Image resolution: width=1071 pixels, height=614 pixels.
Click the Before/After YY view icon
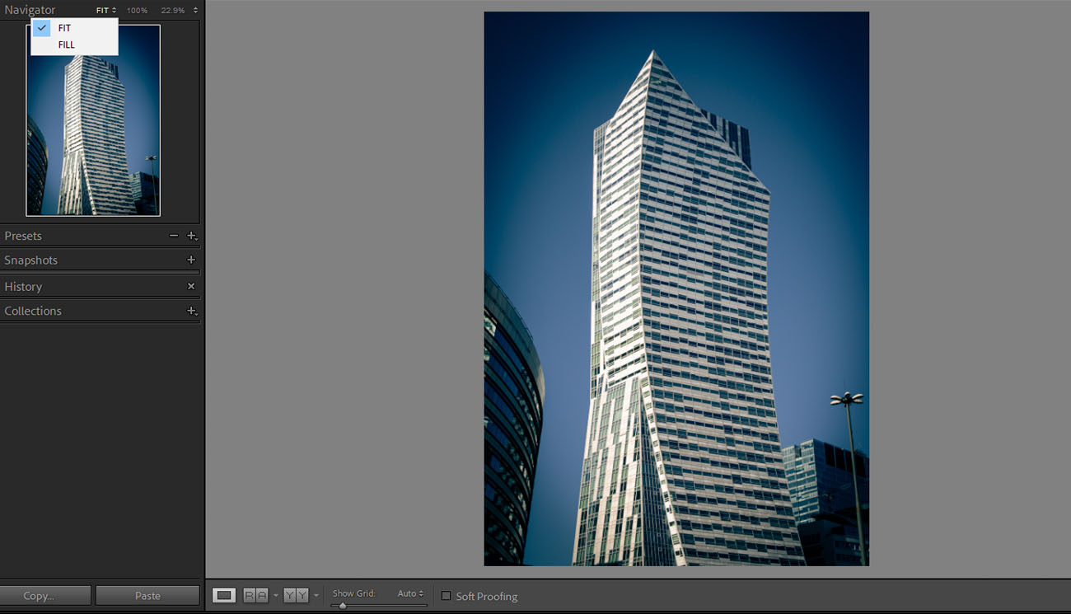[x=296, y=595]
